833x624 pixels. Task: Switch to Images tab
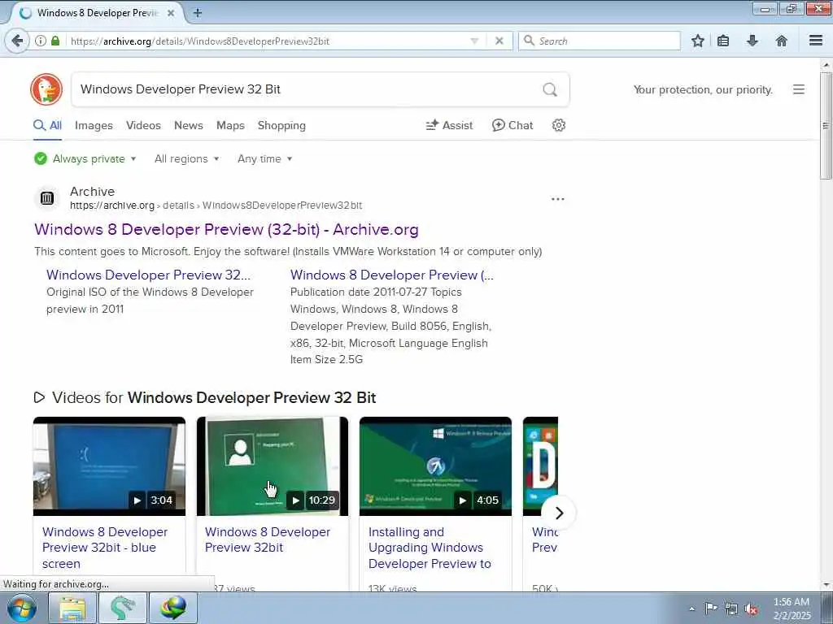click(94, 125)
